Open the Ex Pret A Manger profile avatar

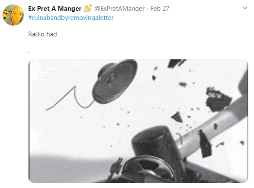[x=13, y=15]
